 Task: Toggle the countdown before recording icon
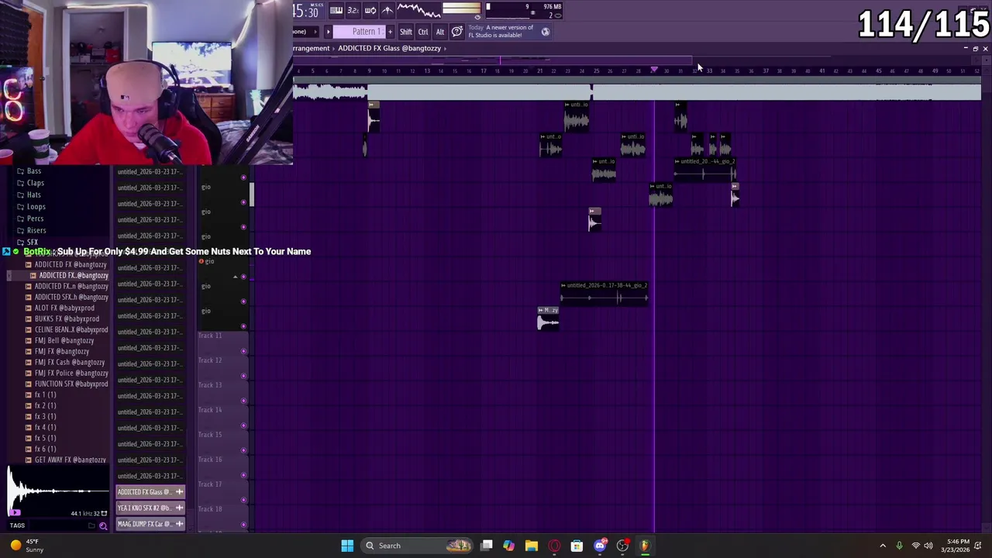353,10
